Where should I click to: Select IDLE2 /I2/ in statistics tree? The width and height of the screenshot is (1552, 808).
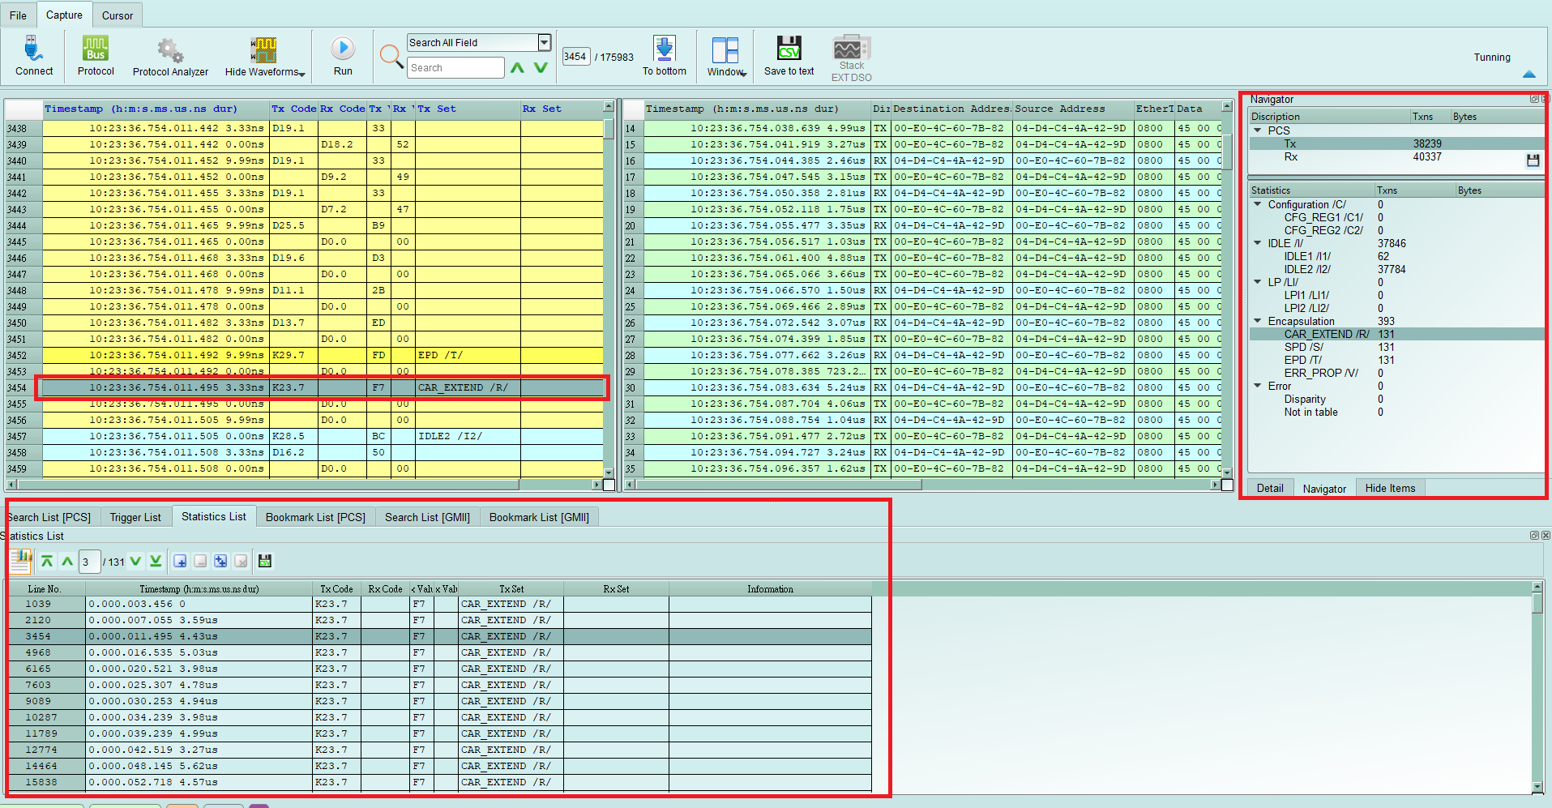pos(1307,269)
